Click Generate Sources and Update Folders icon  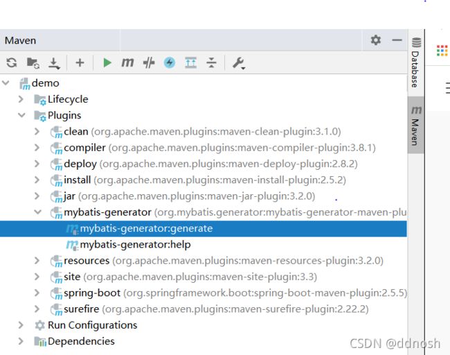click(x=33, y=63)
